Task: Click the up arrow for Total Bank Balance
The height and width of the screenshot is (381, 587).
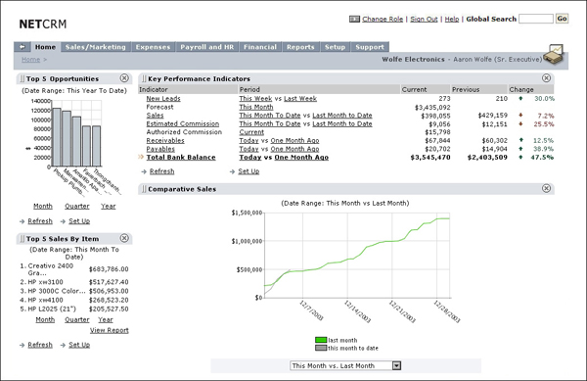Action: 520,158
